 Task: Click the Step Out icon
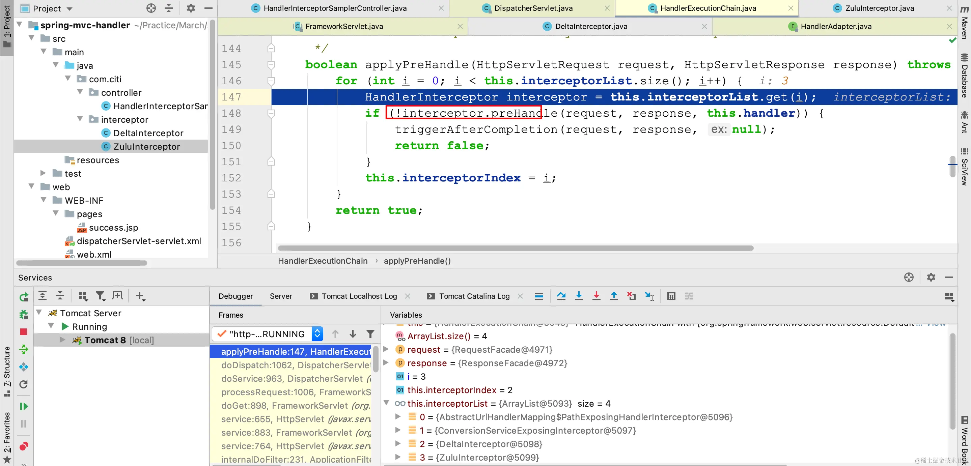click(614, 296)
